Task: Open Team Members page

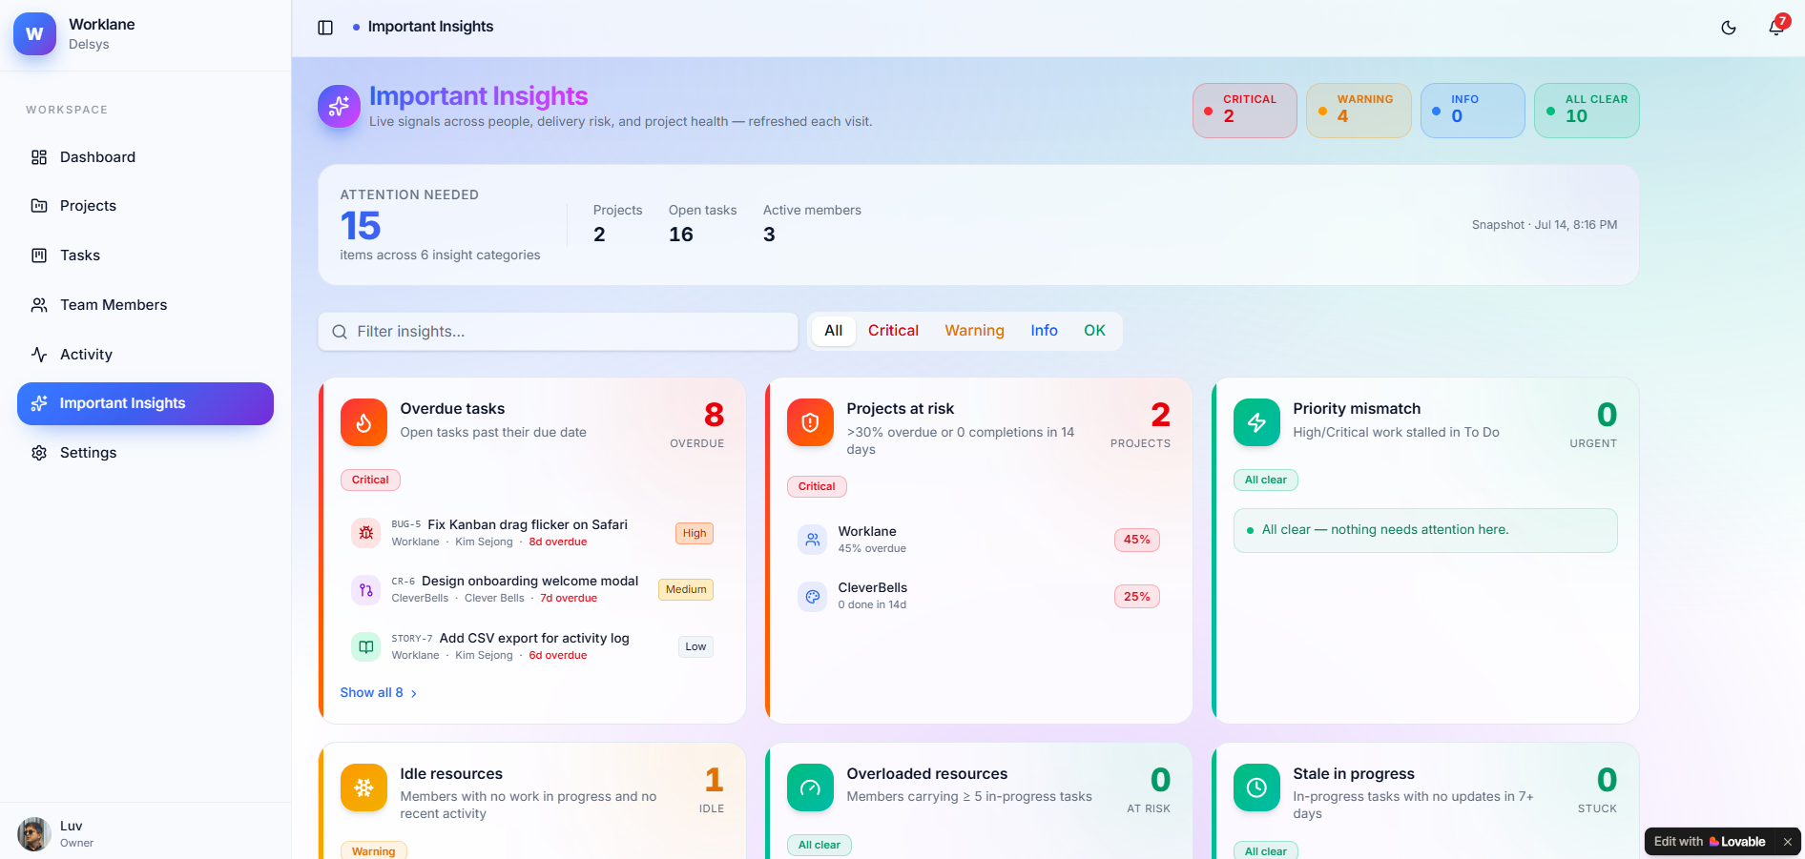Action: coord(145,305)
